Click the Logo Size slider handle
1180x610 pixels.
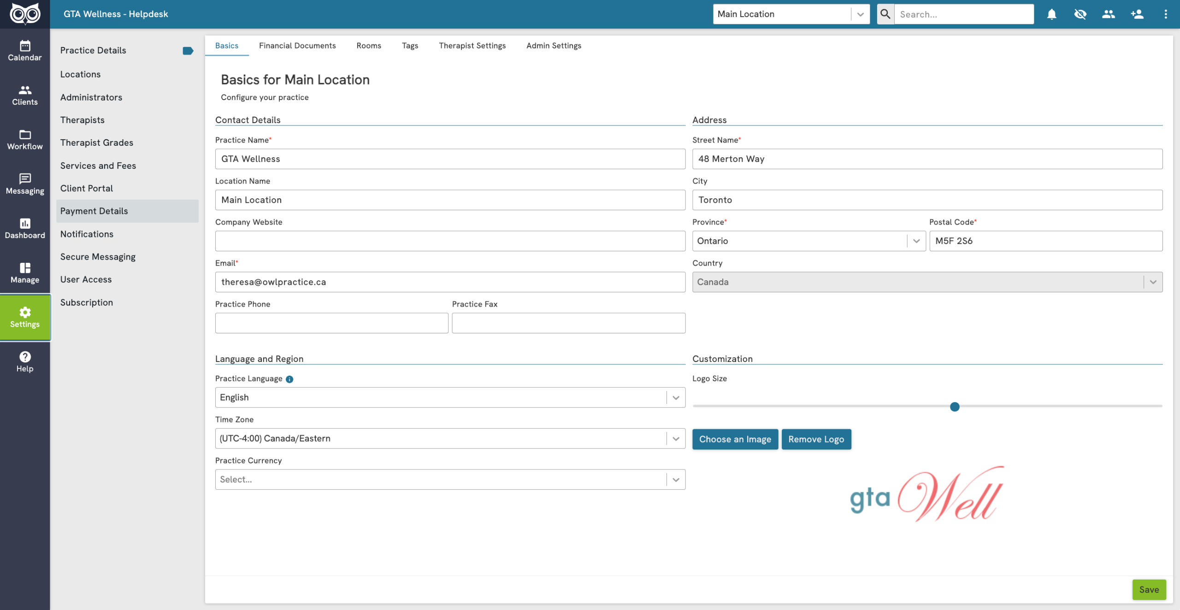point(955,407)
